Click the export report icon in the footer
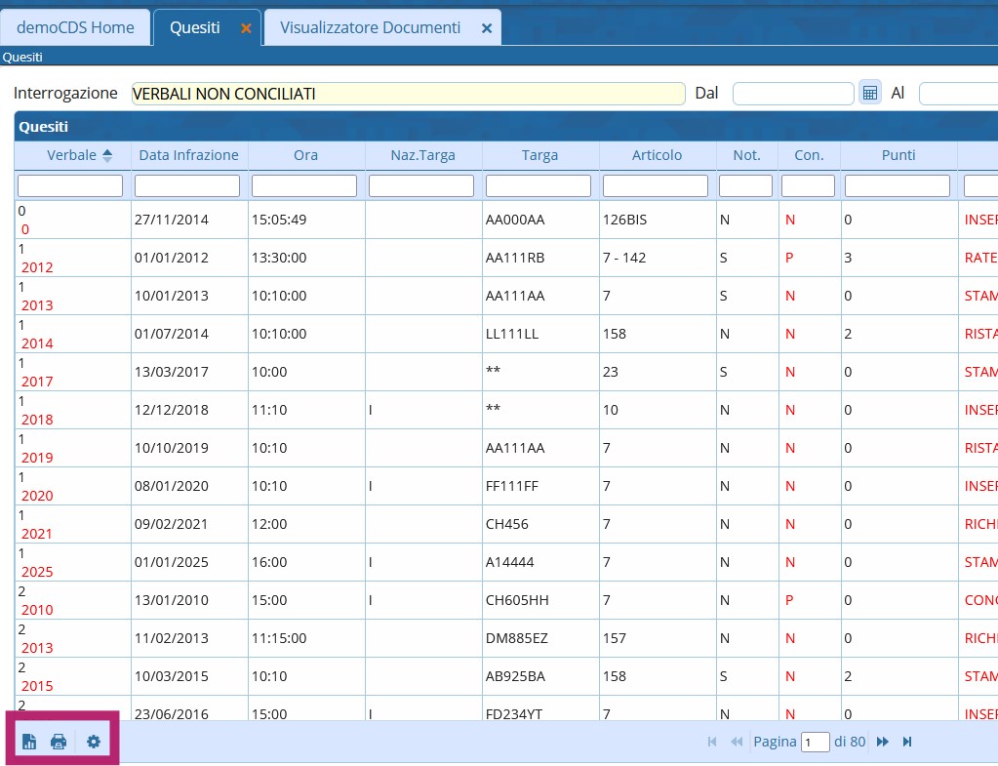The width and height of the screenshot is (998, 766). click(29, 742)
